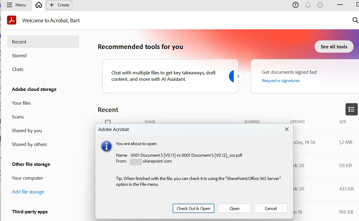This screenshot has width=359, height=221.
Task: Click the See all tools button
Action: (x=334, y=47)
